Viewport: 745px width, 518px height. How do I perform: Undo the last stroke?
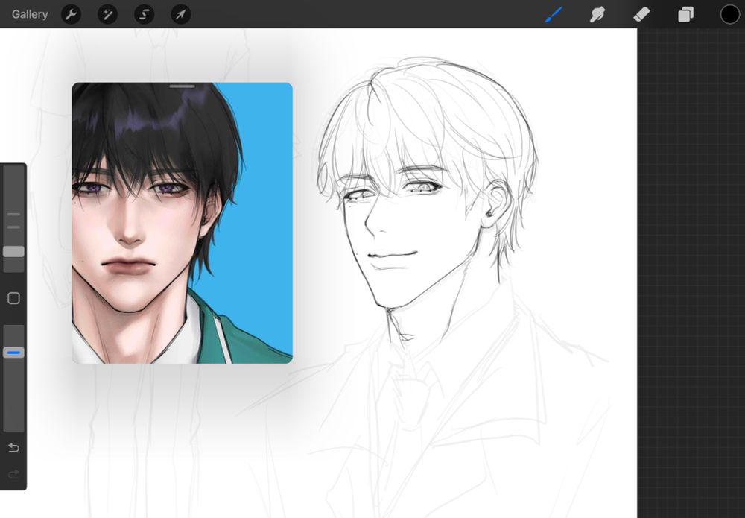click(x=13, y=448)
